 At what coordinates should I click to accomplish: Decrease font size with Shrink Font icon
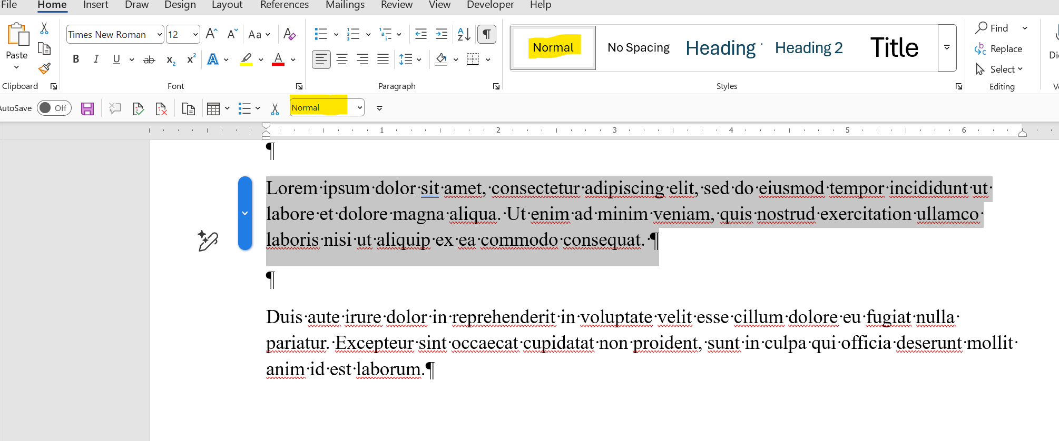click(x=232, y=34)
